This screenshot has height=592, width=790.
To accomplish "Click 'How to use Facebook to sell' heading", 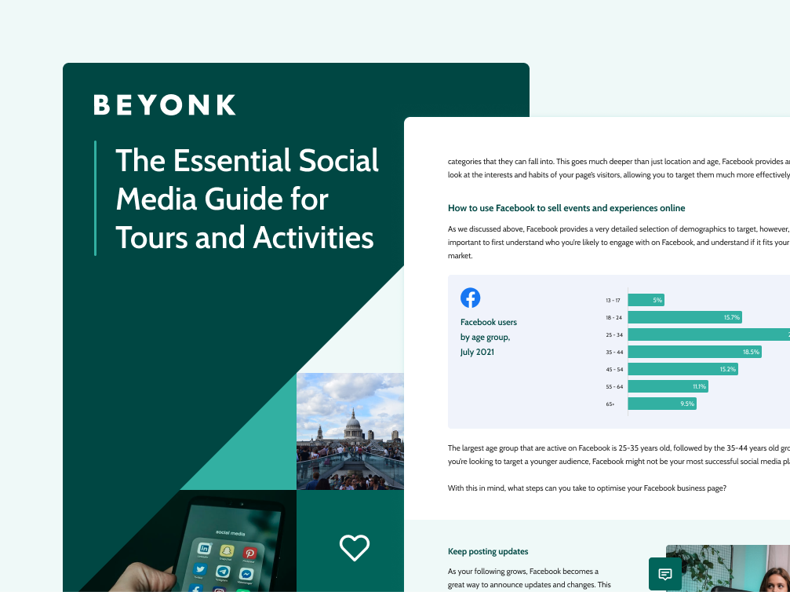I will pos(566,208).
